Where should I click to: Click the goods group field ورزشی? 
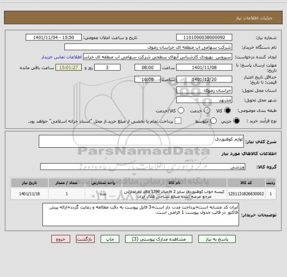click(x=143, y=167)
